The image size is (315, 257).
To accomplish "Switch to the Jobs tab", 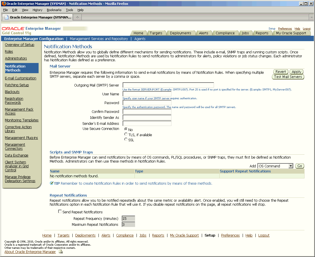I will [245, 33].
